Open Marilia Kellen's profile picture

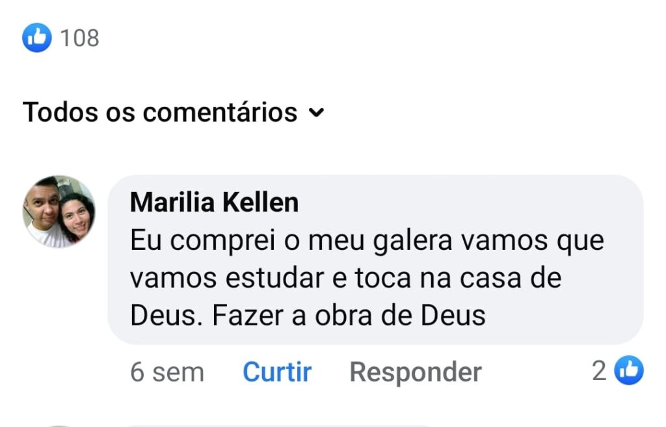[x=59, y=212]
